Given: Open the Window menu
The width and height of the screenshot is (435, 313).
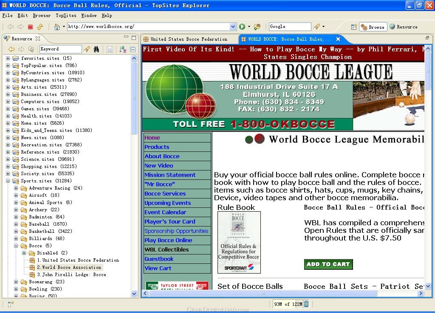Looking at the screenshot, I should (x=89, y=16).
